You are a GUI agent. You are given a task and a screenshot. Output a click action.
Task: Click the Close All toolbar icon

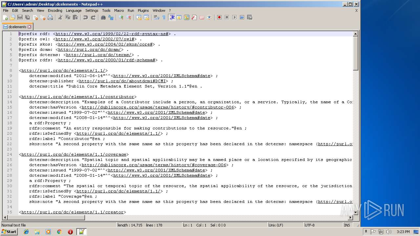pos(43,17)
